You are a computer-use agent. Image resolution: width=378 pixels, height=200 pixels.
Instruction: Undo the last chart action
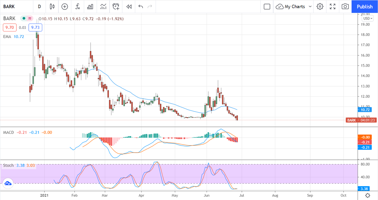[140, 6]
